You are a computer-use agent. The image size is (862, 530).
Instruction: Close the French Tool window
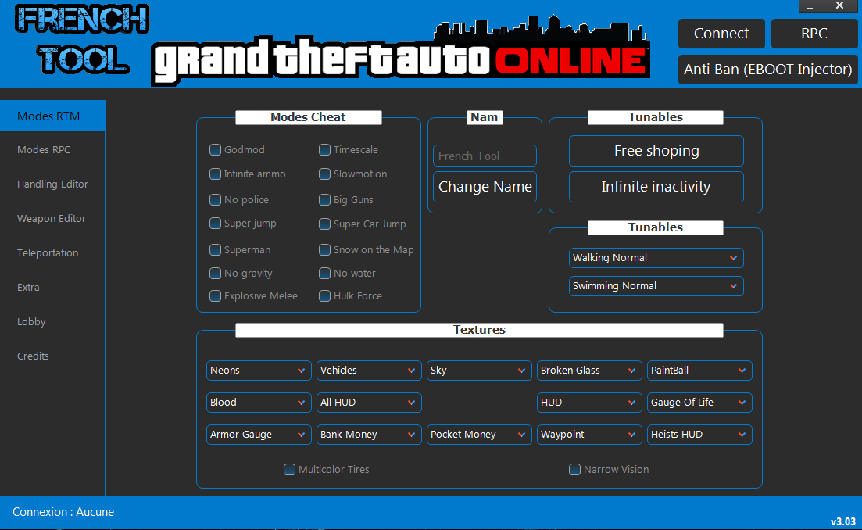839,6
